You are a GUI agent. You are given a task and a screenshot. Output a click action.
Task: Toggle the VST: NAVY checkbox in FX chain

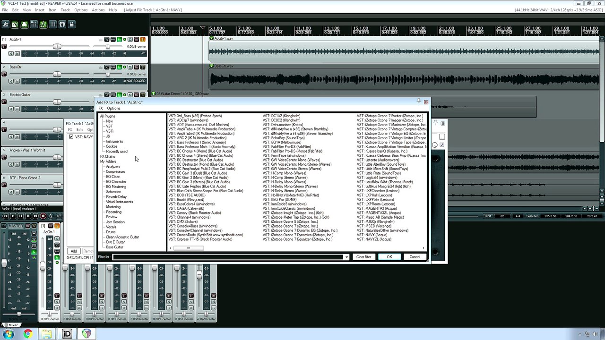point(71,137)
